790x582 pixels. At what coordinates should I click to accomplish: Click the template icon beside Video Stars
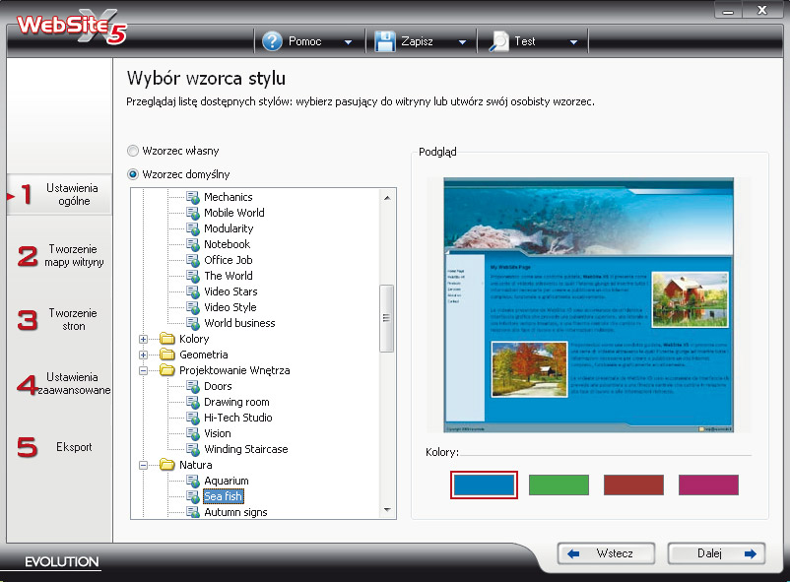coord(193,291)
